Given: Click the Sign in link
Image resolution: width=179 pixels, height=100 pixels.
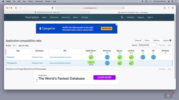Looking at the screenshot, I should pos(150,17).
